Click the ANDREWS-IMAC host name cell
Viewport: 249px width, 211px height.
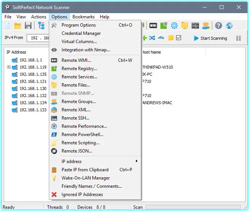coord(157,103)
